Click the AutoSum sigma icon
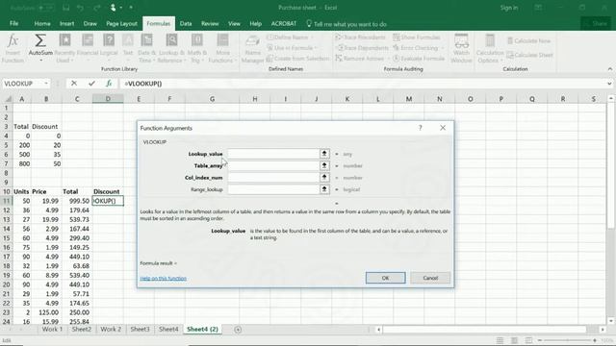The width and height of the screenshot is (616, 346). (x=40, y=40)
